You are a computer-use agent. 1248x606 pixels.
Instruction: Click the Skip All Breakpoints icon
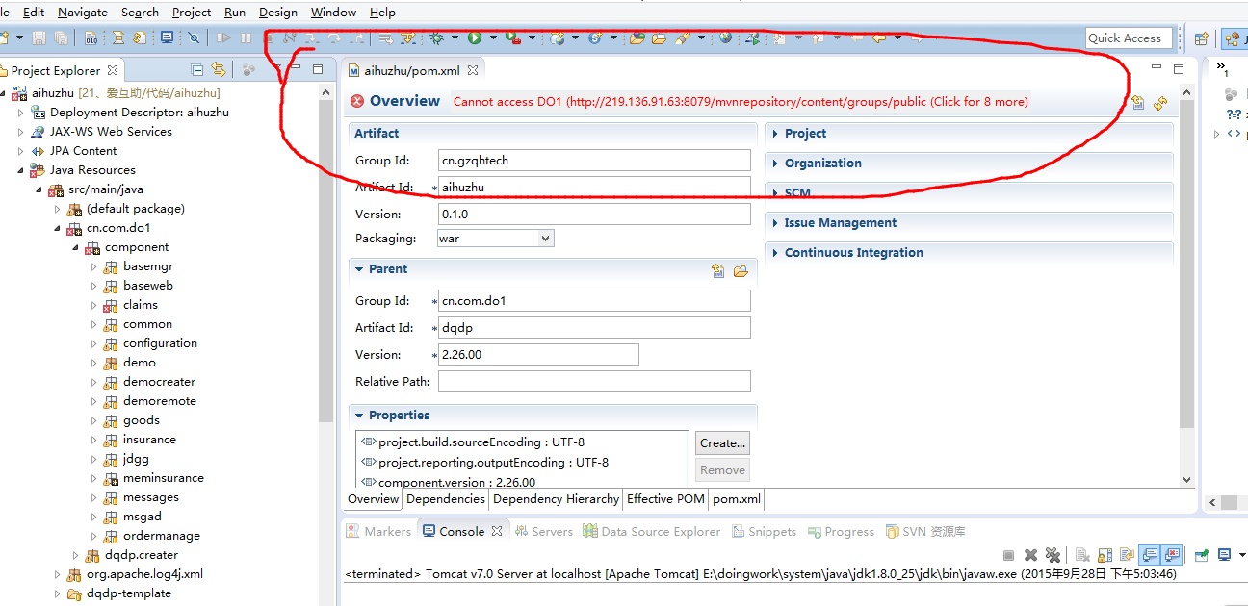pyautogui.click(x=194, y=38)
